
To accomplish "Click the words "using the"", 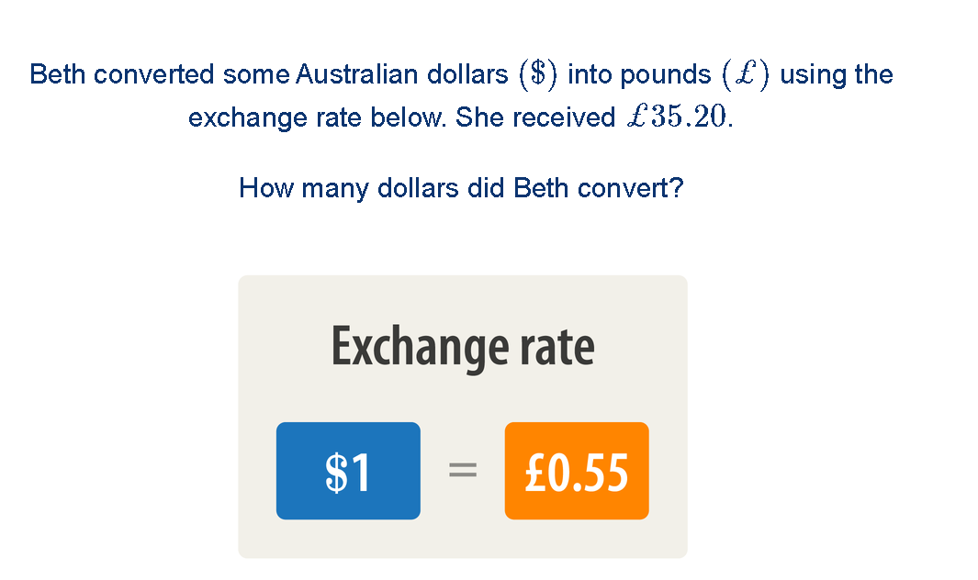I will pos(837,73).
